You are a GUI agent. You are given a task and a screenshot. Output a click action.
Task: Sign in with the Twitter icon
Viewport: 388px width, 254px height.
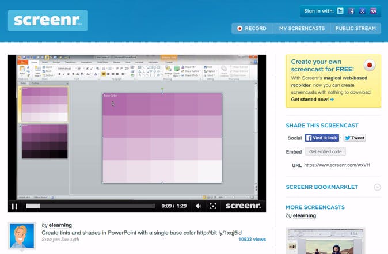pos(340,11)
